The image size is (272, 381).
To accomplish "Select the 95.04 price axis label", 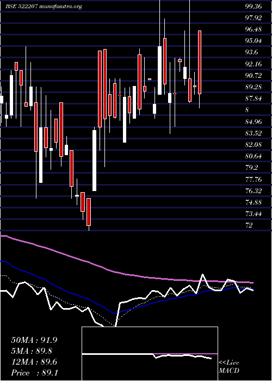I will (254, 41).
